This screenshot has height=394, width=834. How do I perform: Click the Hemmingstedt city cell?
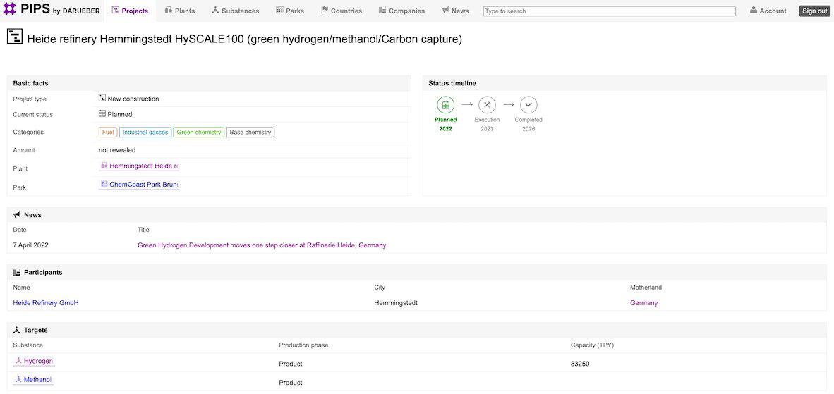click(x=396, y=302)
